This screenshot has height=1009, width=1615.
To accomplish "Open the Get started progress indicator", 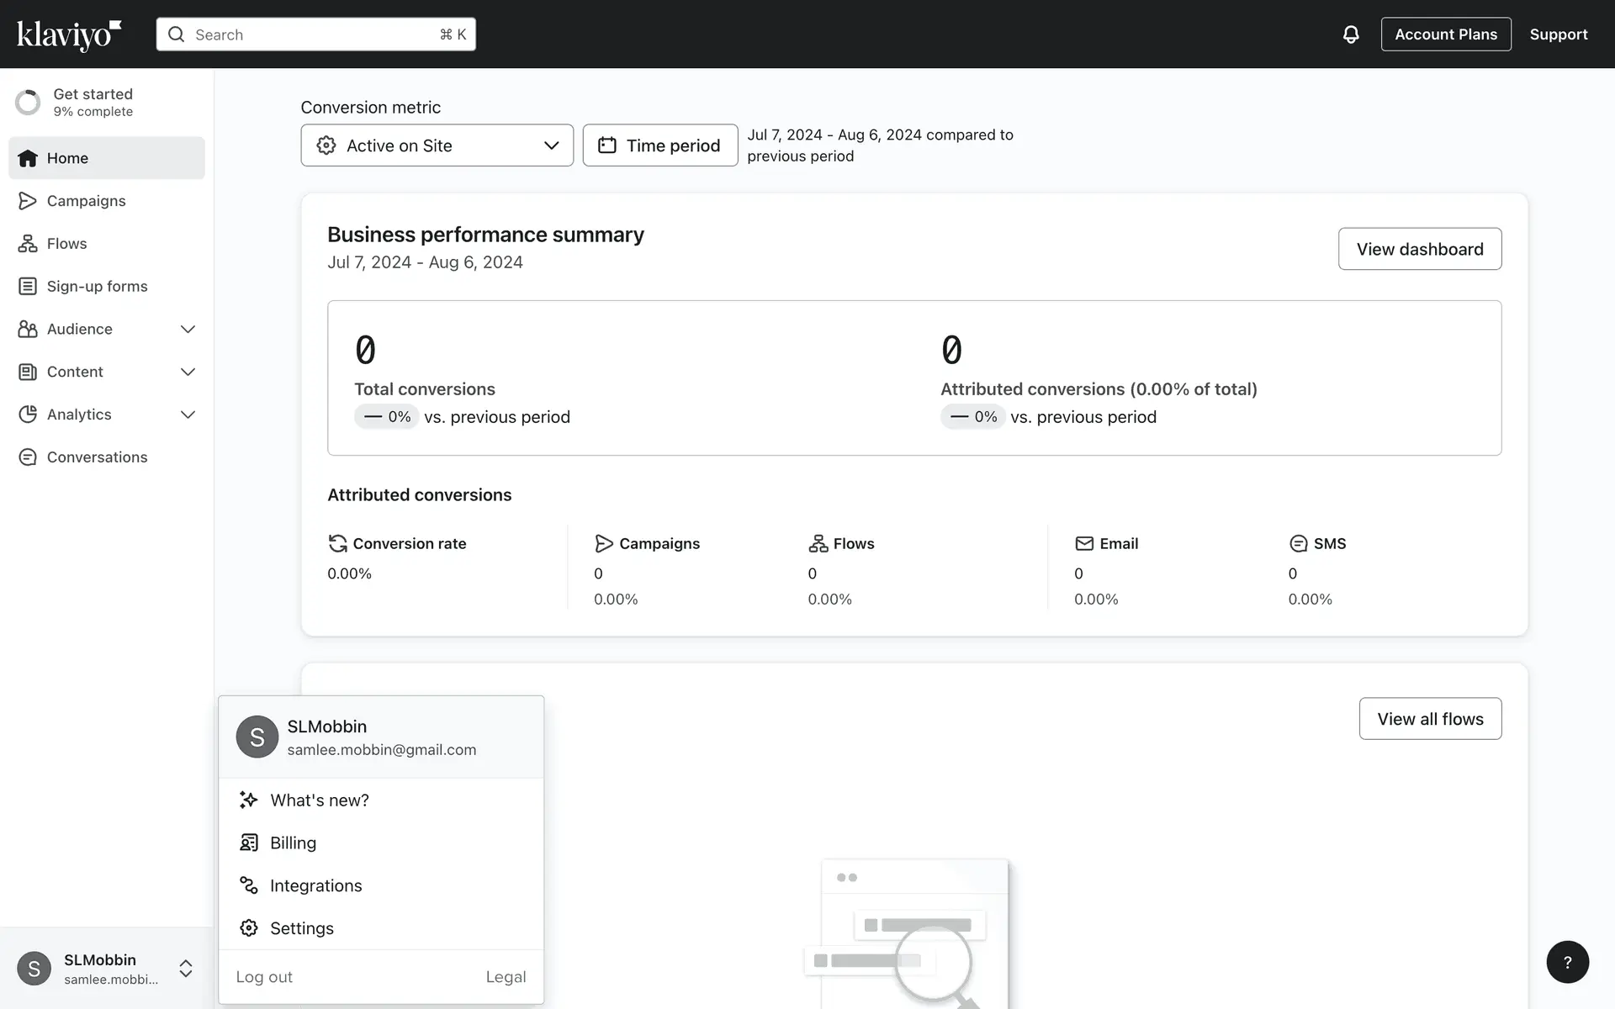I will tap(28, 102).
